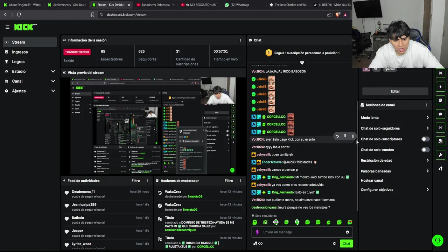Click the Brave shield icon in the address bar
The width and height of the screenshot is (448, 252).
click(x=337, y=15)
